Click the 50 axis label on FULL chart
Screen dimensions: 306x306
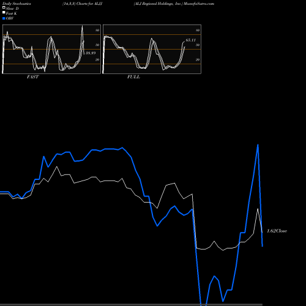(198, 45)
